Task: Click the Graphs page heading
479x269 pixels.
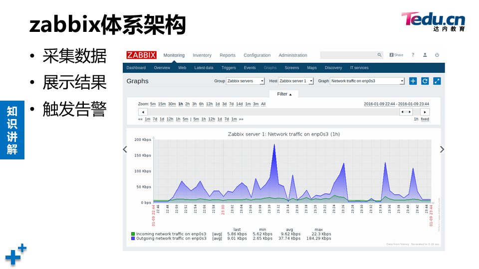Action: click(138, 81)
